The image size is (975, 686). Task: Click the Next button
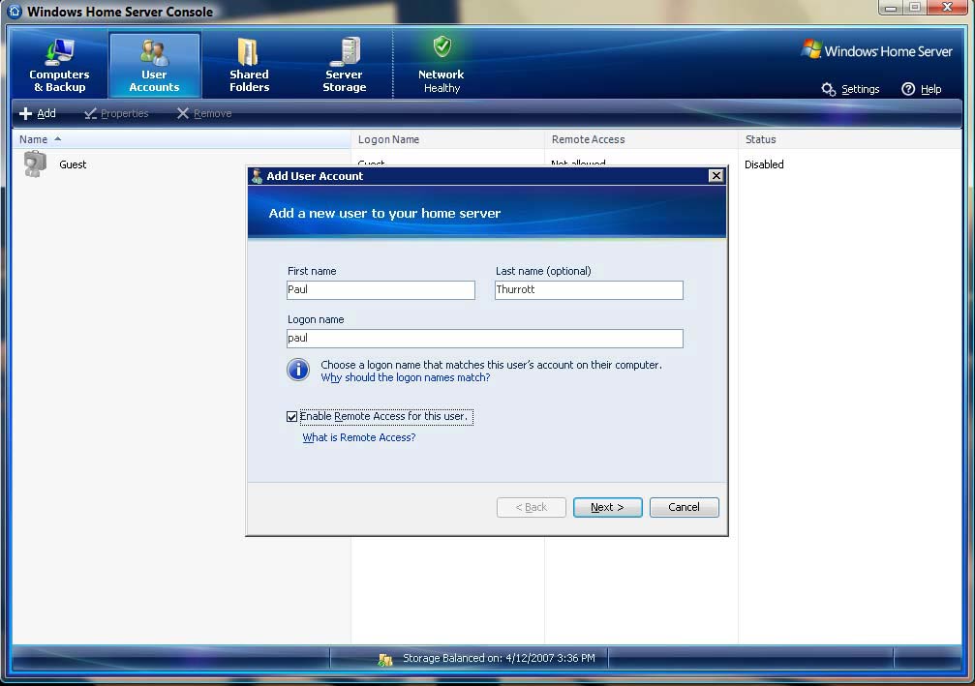(x=607, y=507)
